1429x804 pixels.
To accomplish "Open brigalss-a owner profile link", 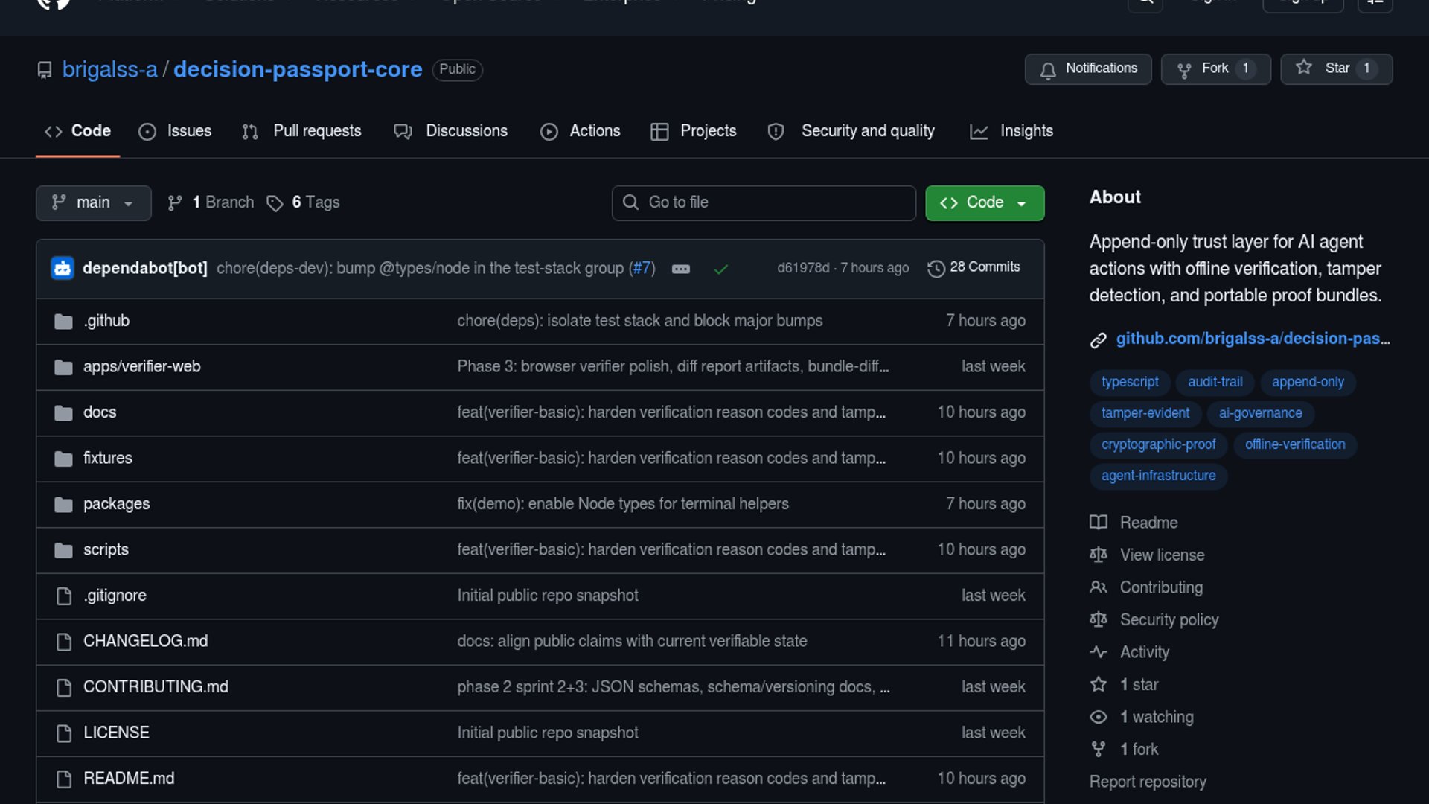I will pos(109,69).
